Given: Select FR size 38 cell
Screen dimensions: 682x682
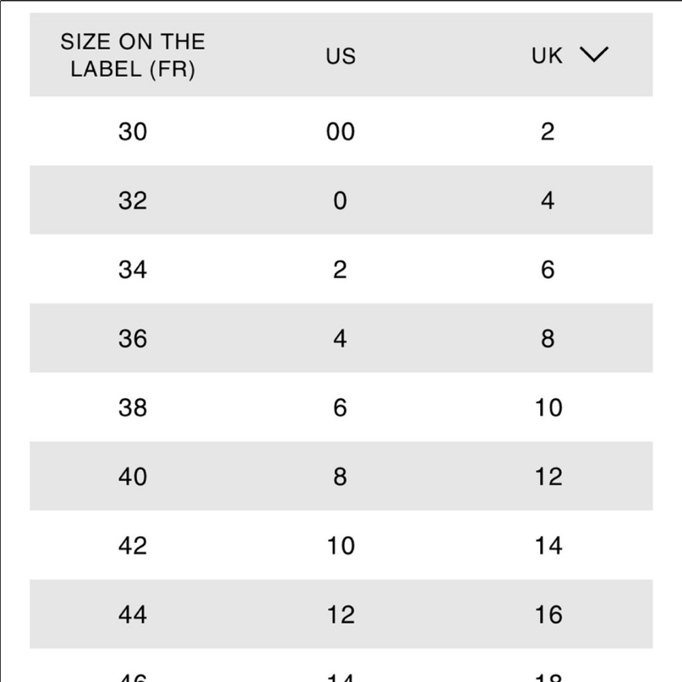Looking at the screenshot, I should 133,408.
